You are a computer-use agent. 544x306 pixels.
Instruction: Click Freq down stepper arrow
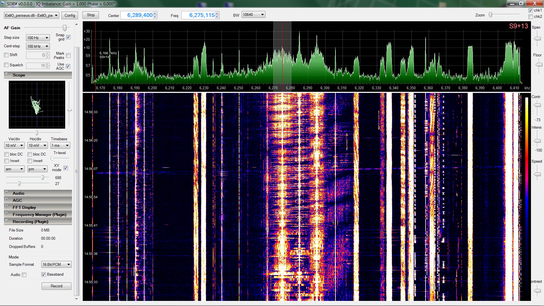(217, 17)
